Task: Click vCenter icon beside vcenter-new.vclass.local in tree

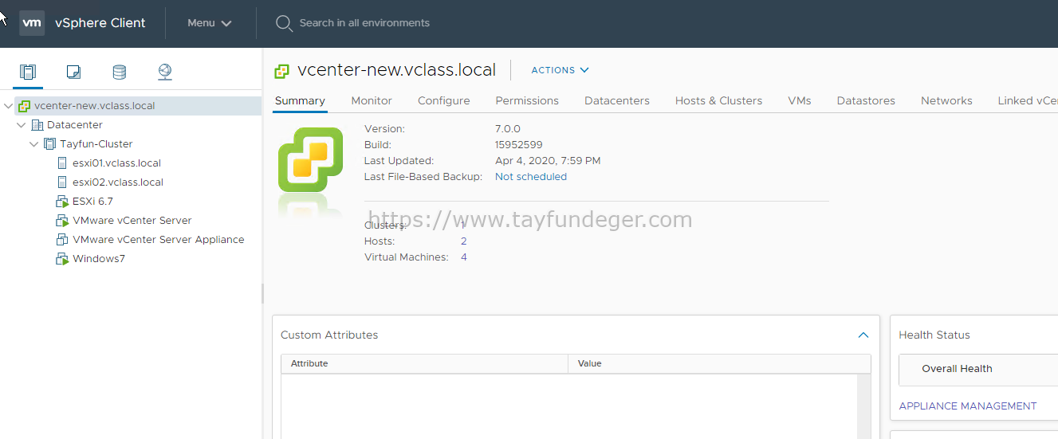Action: [x=25, y=106]
